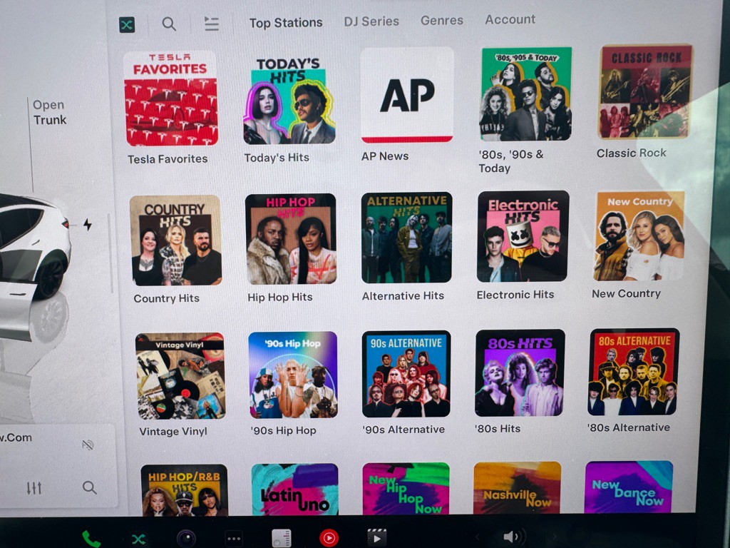
Task: Tap the charge port lightning icon
Action: 88,225
